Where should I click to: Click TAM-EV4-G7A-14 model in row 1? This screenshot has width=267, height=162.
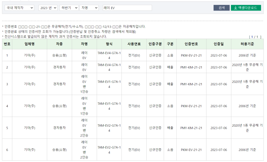point(109,56)
